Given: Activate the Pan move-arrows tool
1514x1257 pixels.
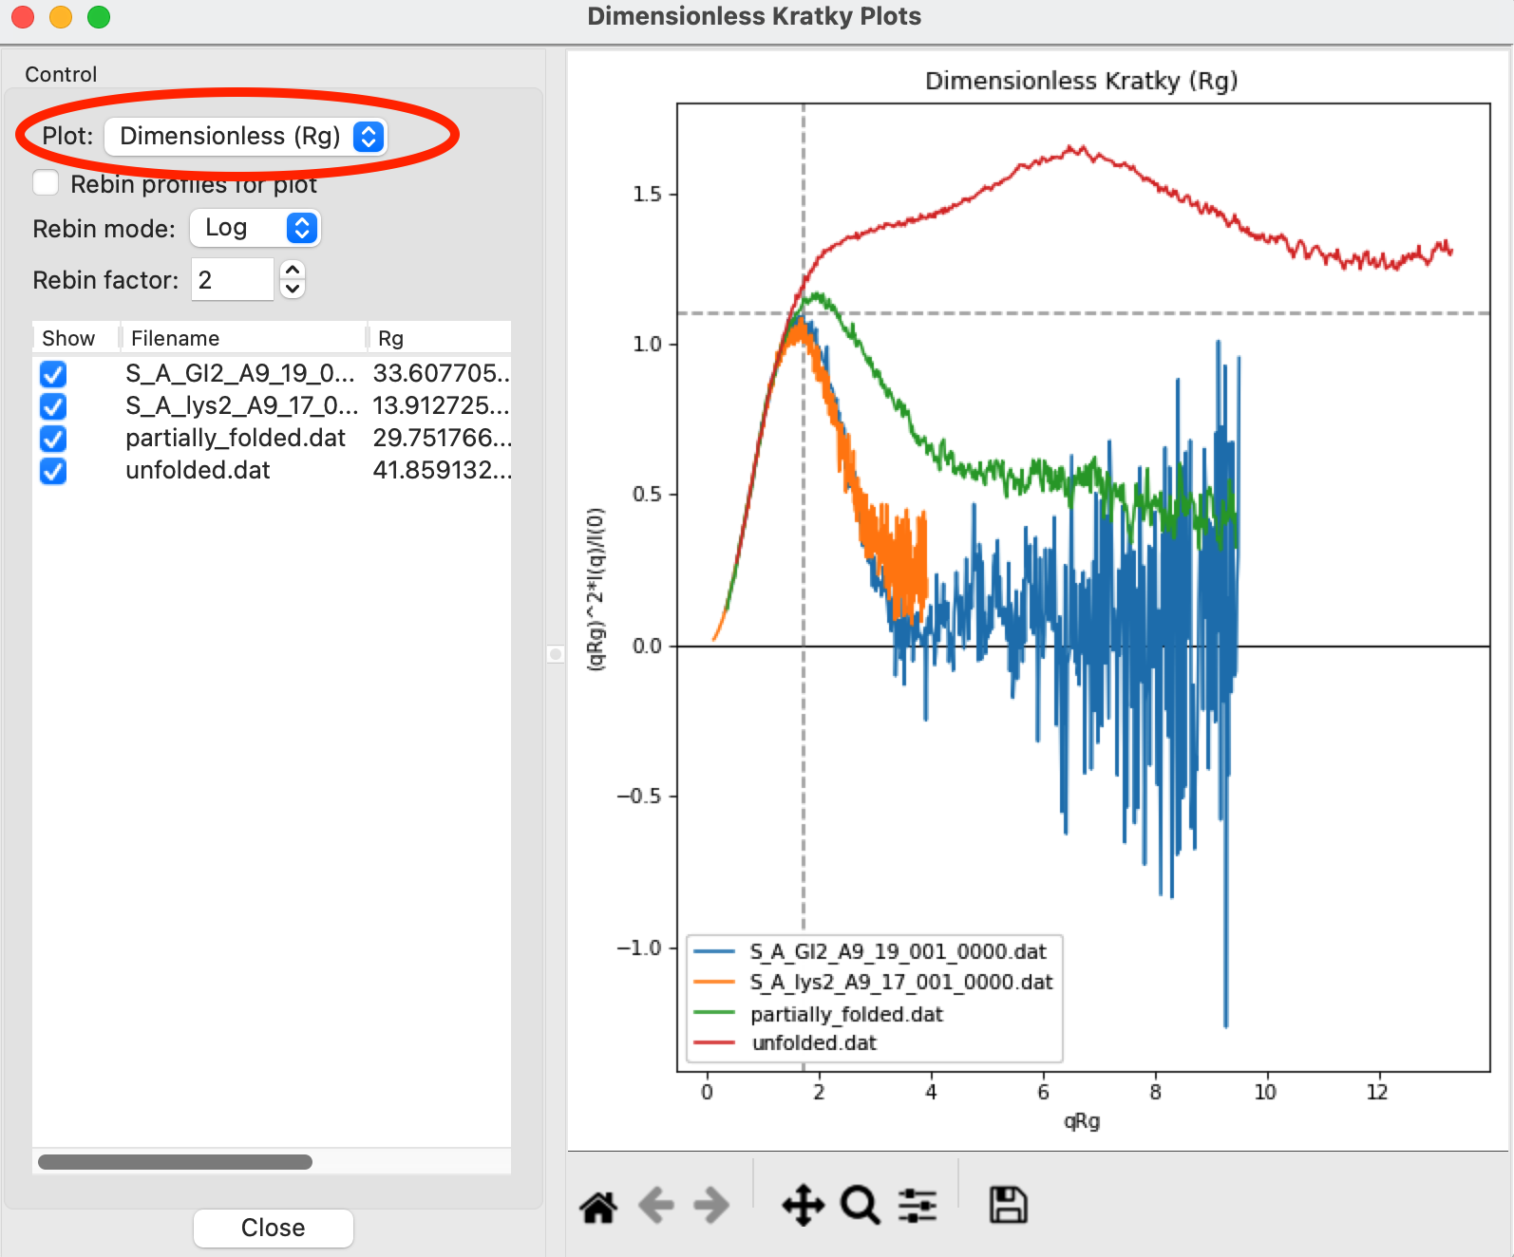Looking at the screenshot, I should (804, 1206).
